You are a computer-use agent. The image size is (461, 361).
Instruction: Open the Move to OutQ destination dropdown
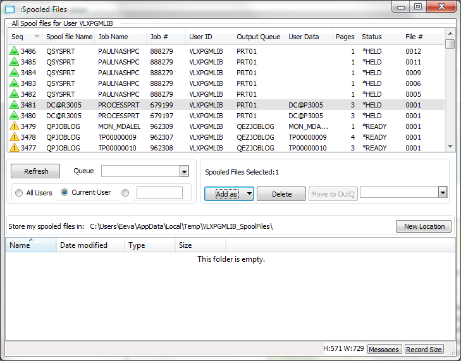(x=443, y=193)
